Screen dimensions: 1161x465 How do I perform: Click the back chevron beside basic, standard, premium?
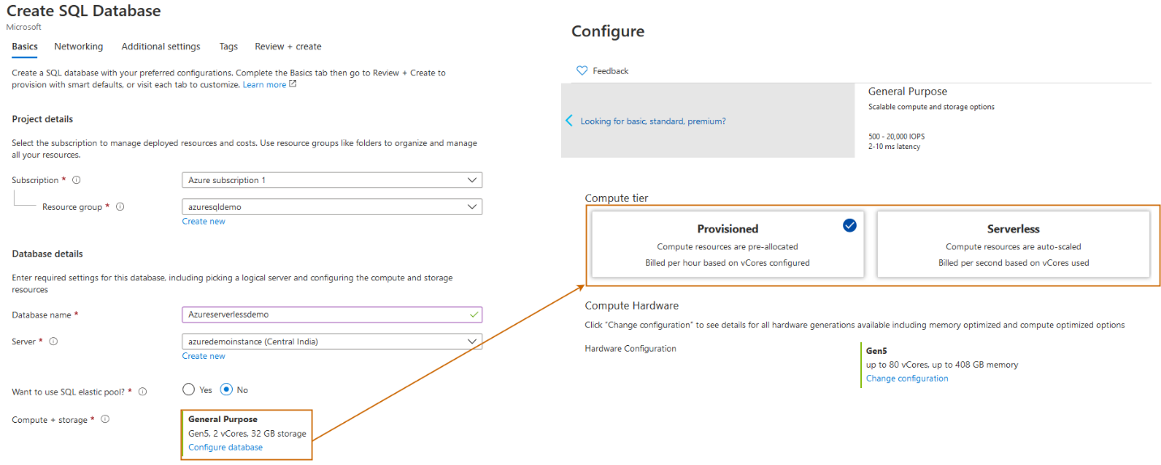569,121
